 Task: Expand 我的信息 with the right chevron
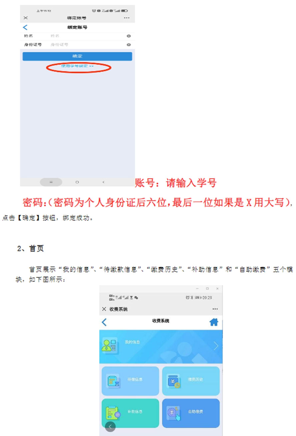click(x=216, y=346)
